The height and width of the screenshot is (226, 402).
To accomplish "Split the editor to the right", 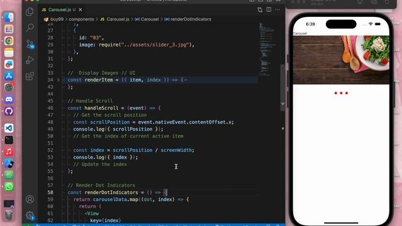I will (x=269, y=10).
